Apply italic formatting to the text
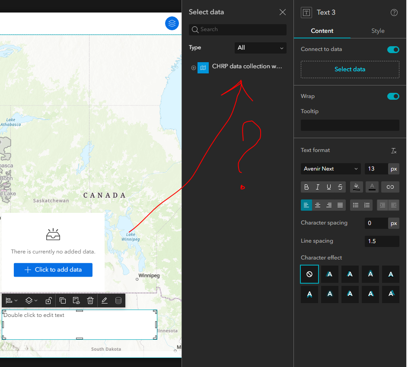Image resolution: width=408 pixels, height=367 pixels. tap(318, 187)
